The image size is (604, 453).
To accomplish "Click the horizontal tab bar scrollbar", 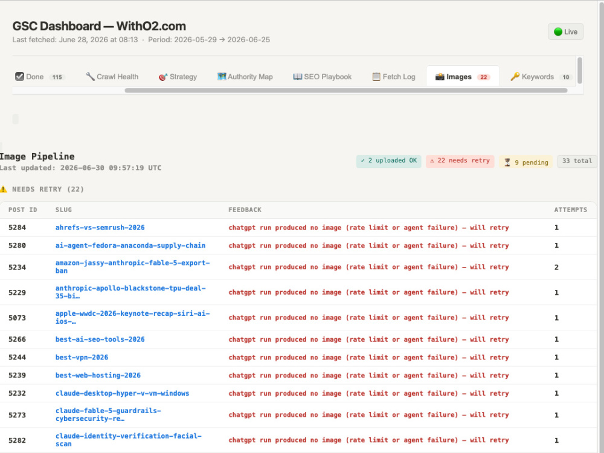I will (346, 91).
